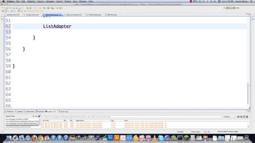Viewport: 255px width, 143px height.
Task: Minimize the bottom LogCat panel
Action: click(x=247, y=111)
